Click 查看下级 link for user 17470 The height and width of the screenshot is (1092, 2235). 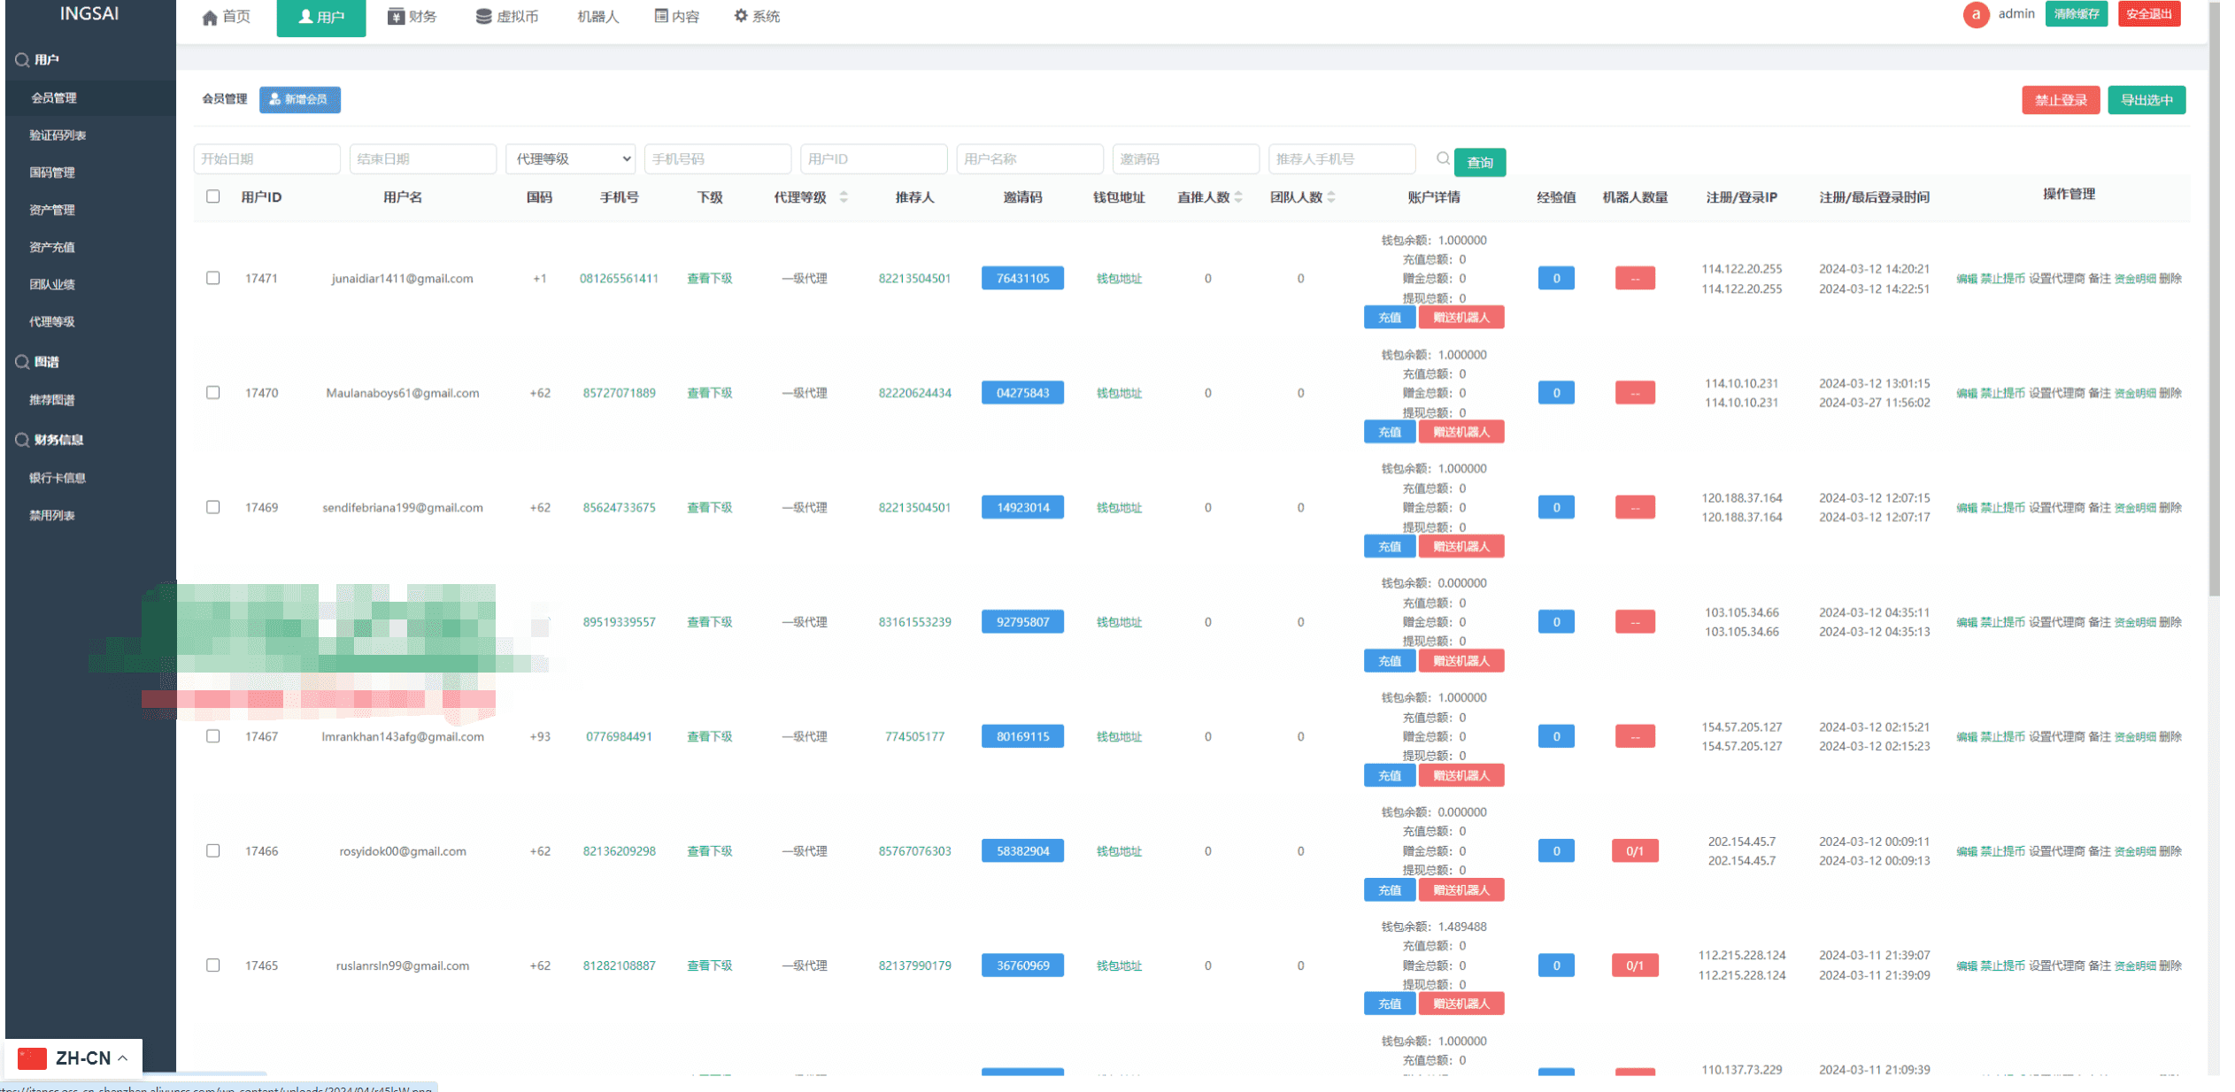pos(709,393)
